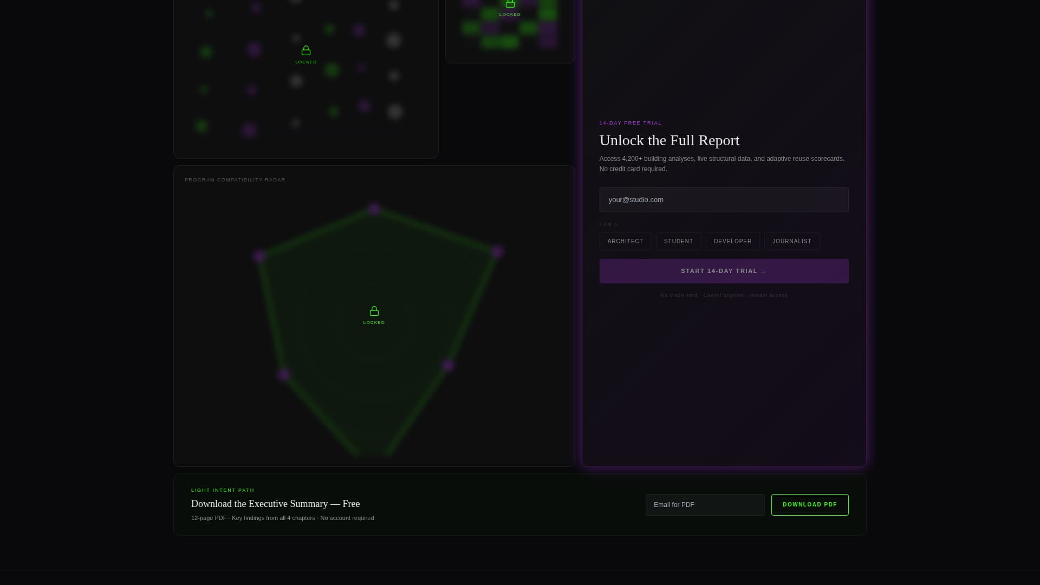Screen dimensions: 1040x585
Task: Select the Architect role option
Action: 625,242
